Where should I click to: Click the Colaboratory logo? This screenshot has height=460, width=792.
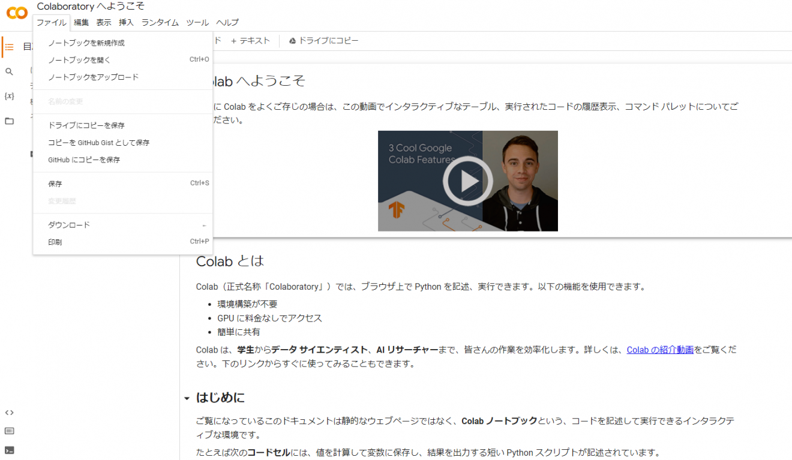[x=16, y=13]
